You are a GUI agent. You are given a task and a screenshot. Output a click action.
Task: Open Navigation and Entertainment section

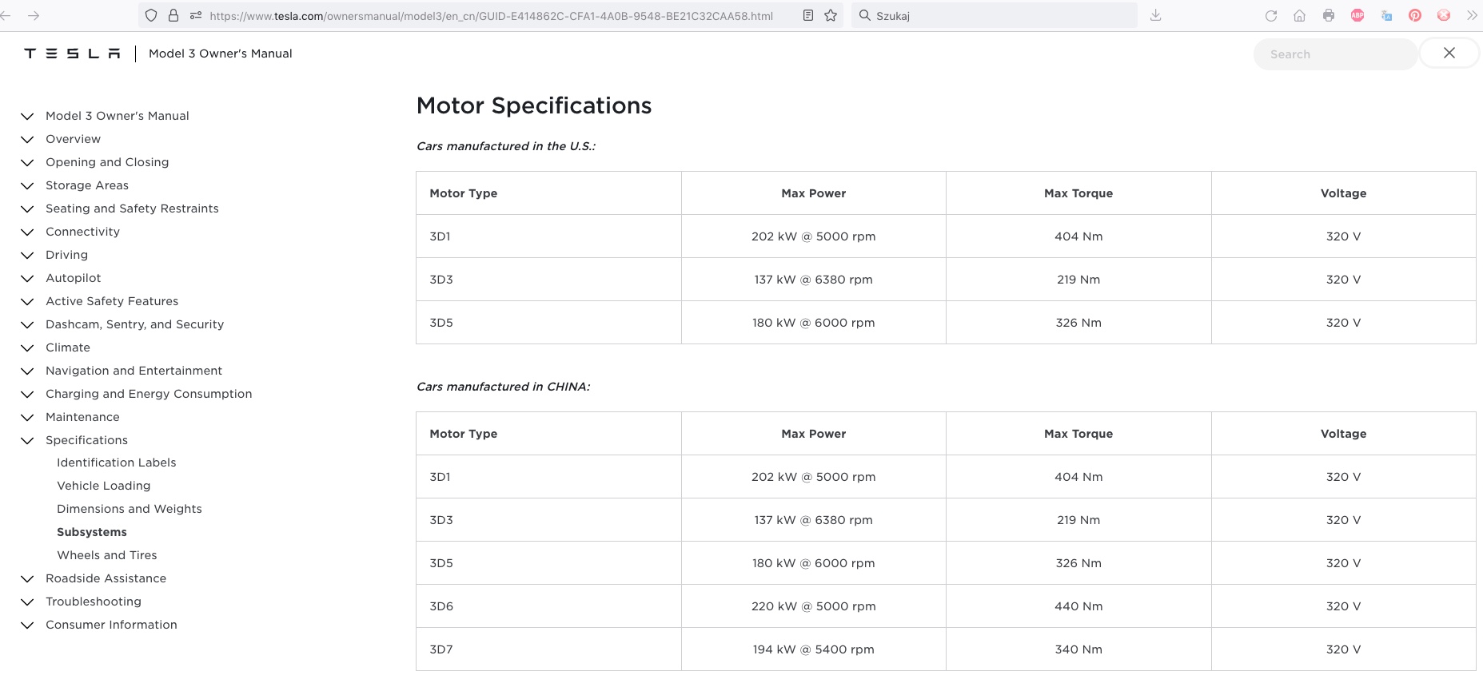pyautogui.click(x=134, y=371)
